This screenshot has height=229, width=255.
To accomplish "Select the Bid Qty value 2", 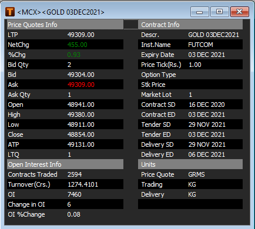I will click(69, 65).
